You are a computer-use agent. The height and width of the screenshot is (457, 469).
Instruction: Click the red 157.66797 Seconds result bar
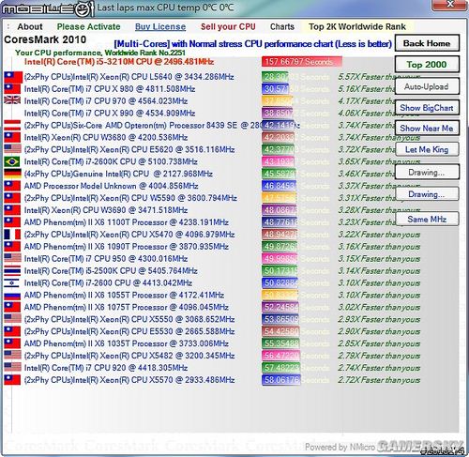click(302, 62)
